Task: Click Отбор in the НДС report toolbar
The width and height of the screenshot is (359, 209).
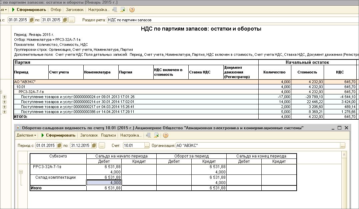Action: tap(56, 10)
